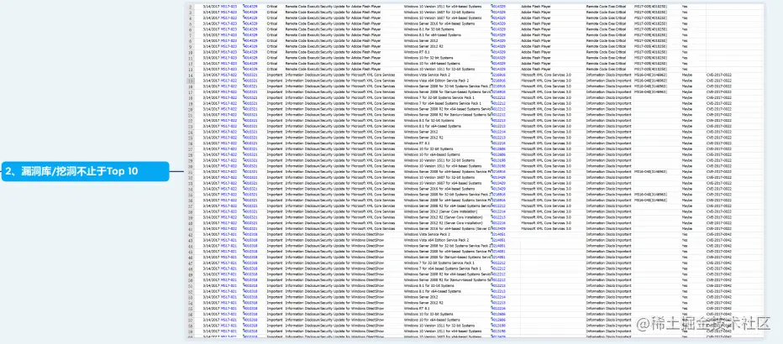Open the MS17-021 bulletin link in row 42
This screenshot has width=783, height=344.
click(229, 234)
